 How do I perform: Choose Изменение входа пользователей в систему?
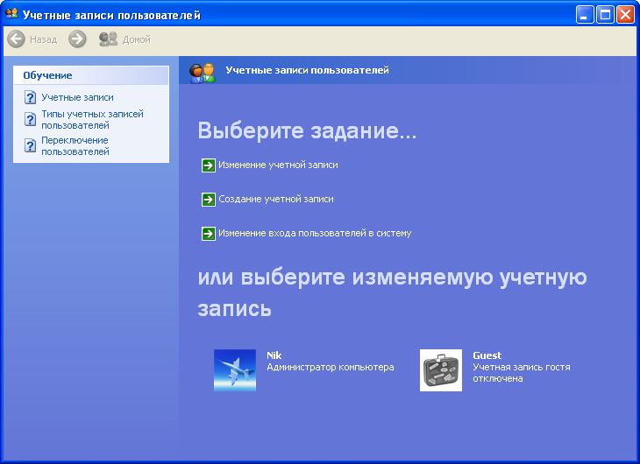(315, 233)
